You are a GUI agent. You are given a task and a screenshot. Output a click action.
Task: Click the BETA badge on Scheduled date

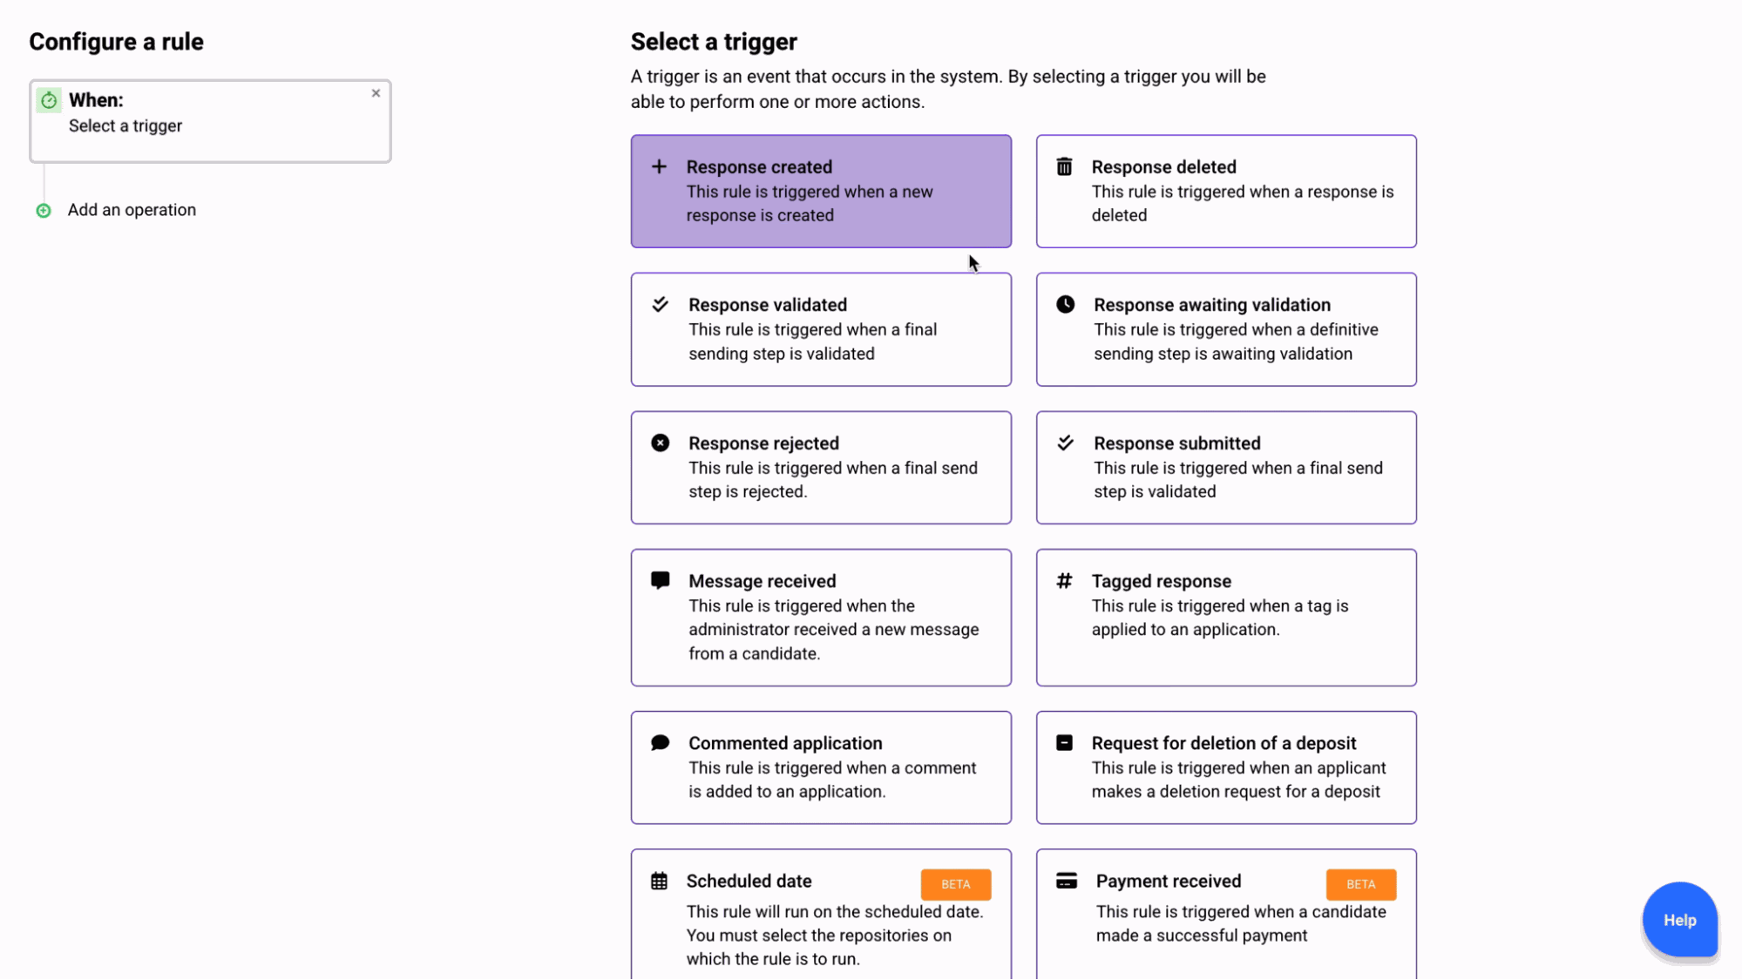click(955, 884)
